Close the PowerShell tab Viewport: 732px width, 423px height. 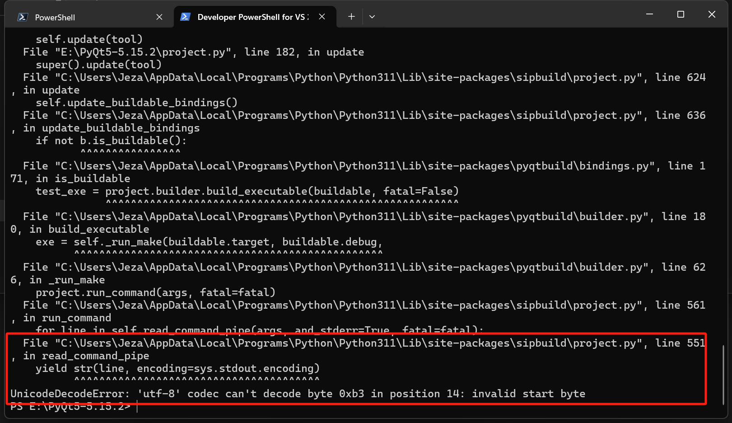tap(159, 17)
